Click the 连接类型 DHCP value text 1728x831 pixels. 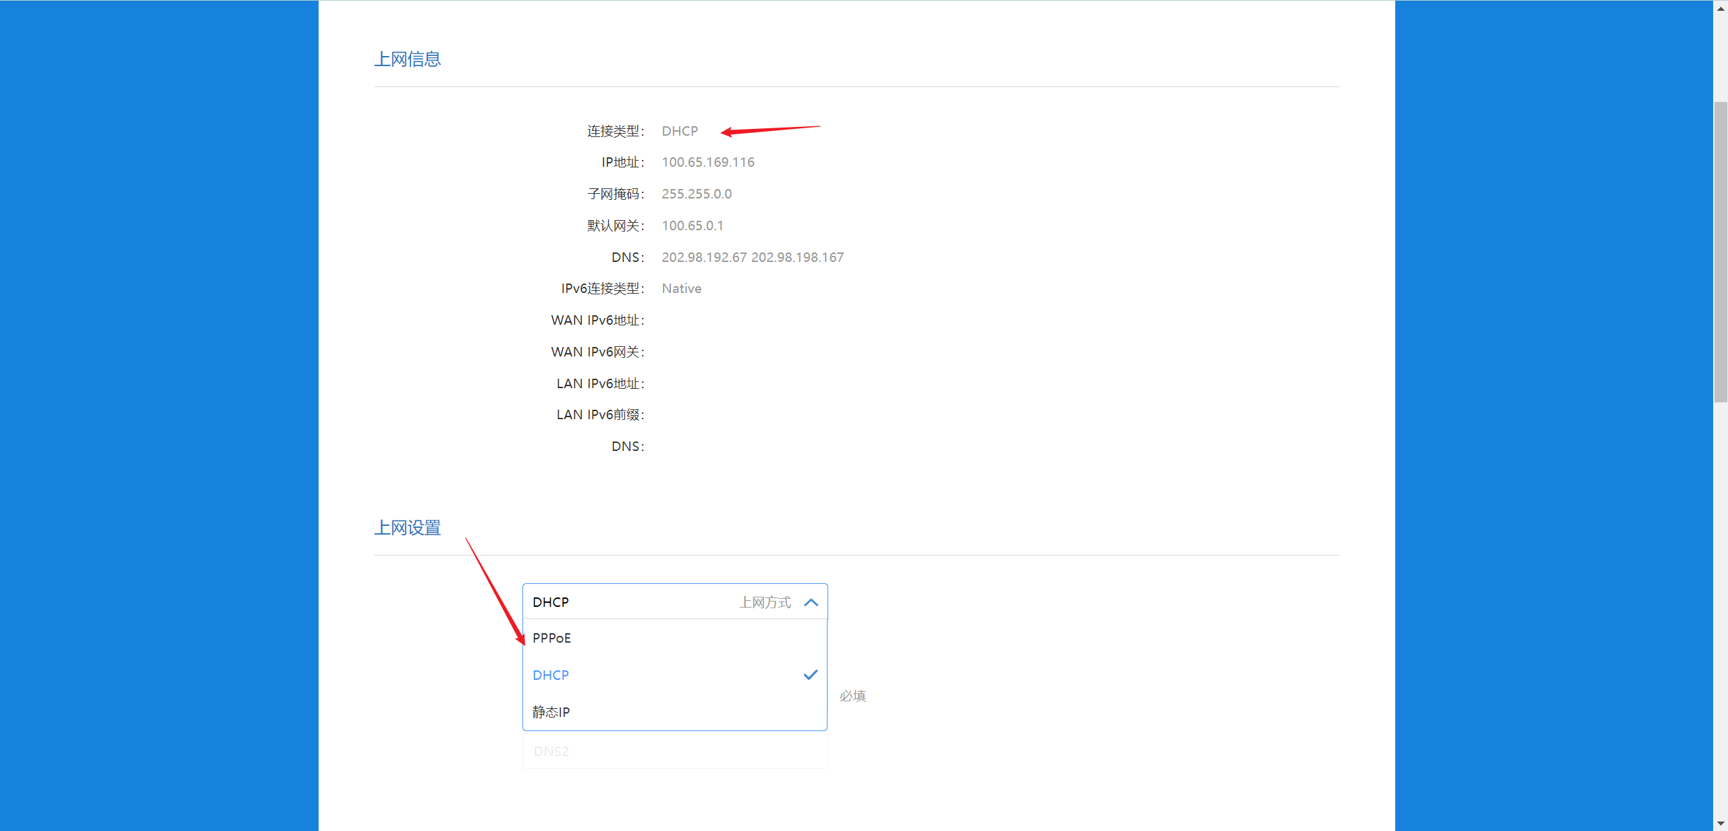tap(680, 131)
